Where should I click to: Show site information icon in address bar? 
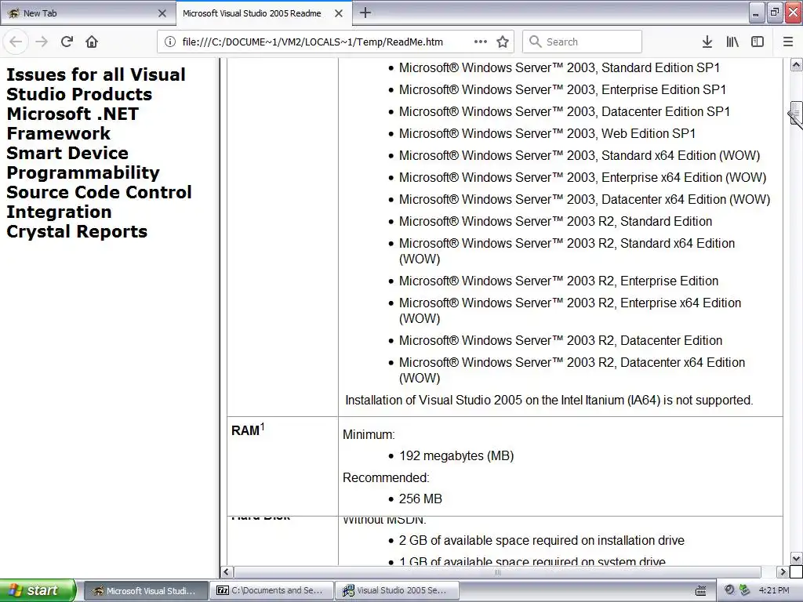tap(170, 42)
